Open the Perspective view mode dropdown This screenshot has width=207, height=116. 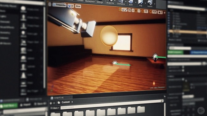coord(60,5)
